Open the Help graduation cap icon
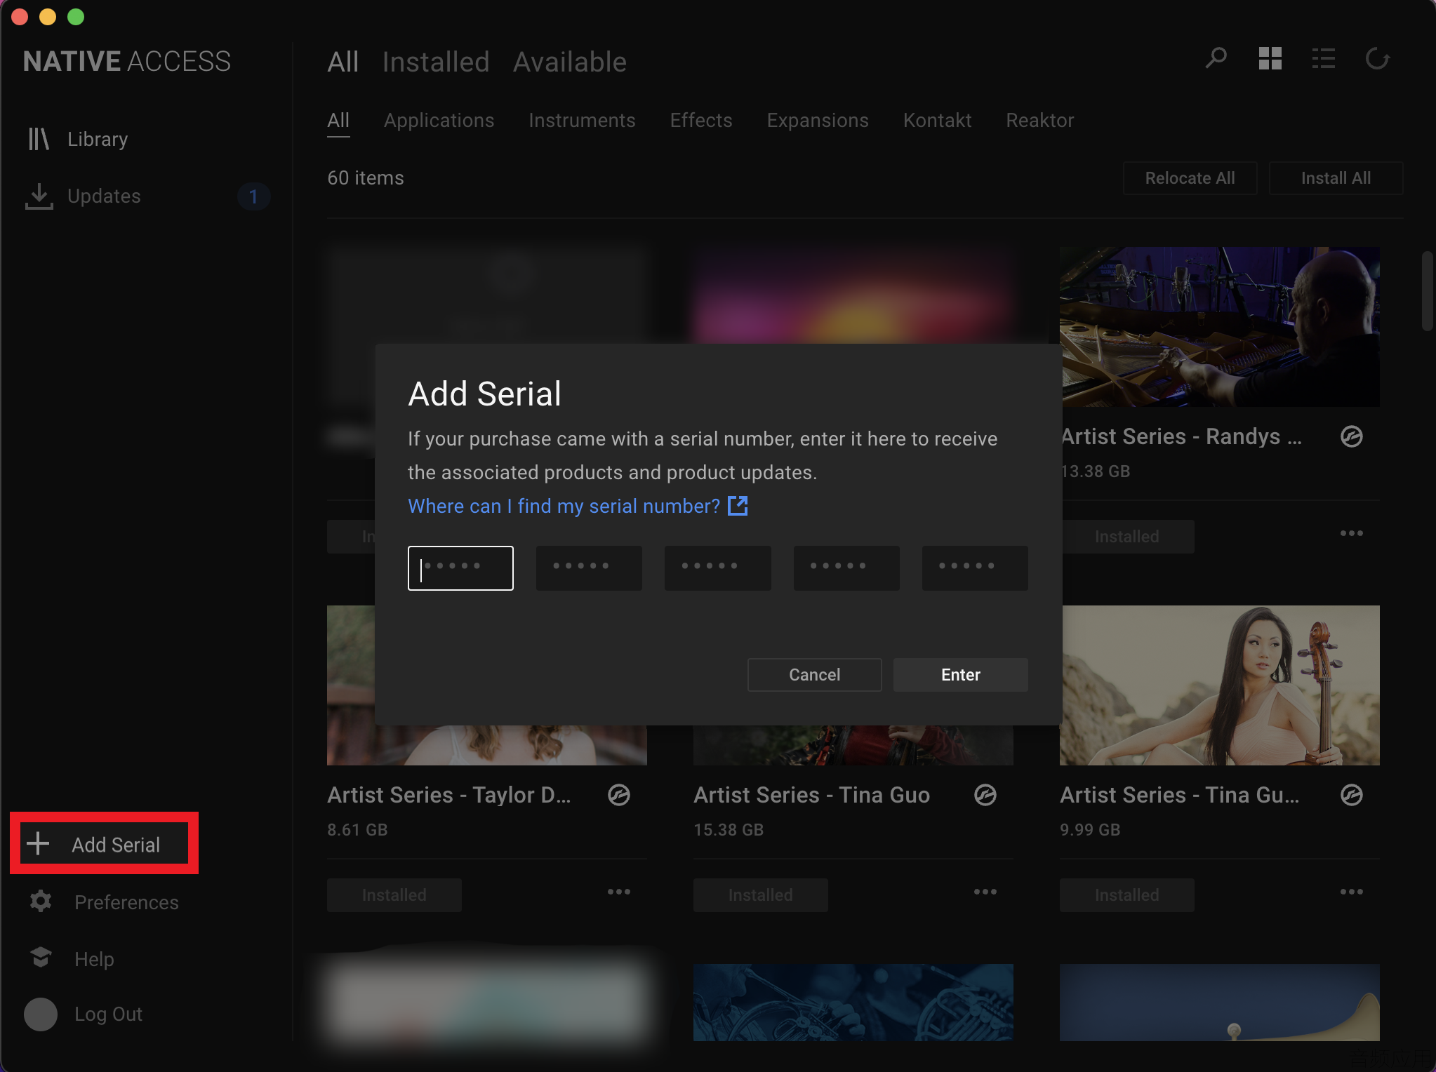The image size is (1436, 1072). pos(41,957)
